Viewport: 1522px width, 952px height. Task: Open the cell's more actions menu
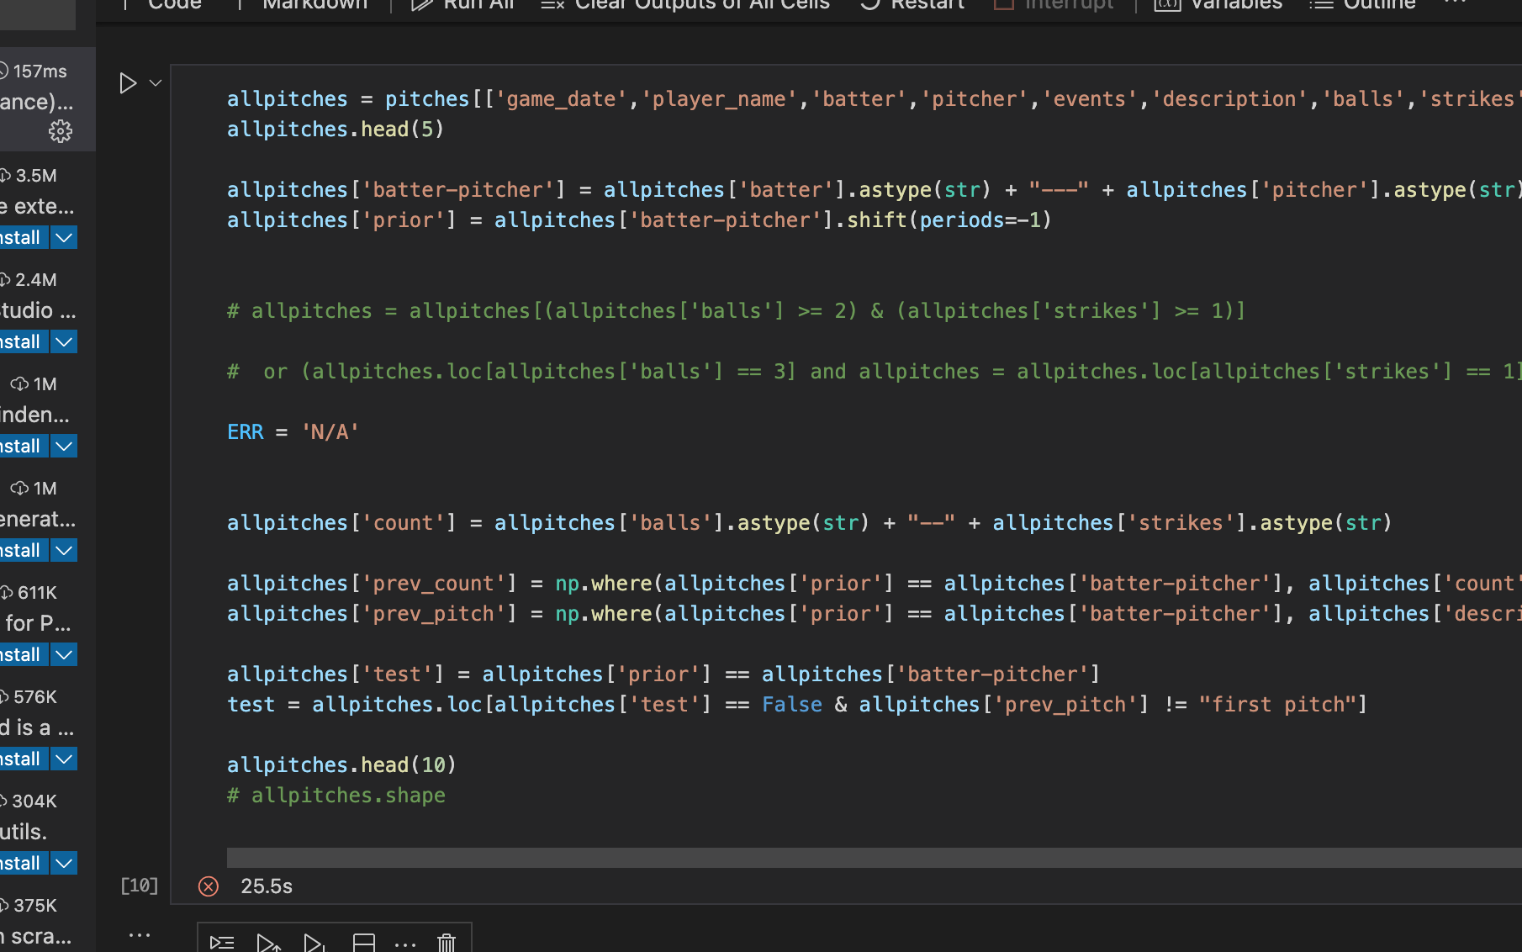(405, 944)
